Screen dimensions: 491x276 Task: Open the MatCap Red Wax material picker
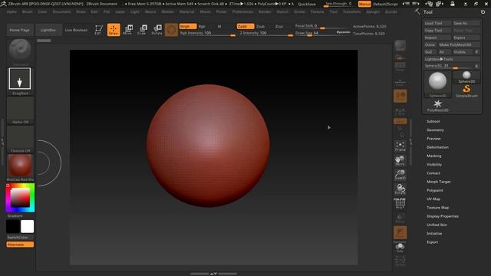pyautogui.click(x=20, y=168)
